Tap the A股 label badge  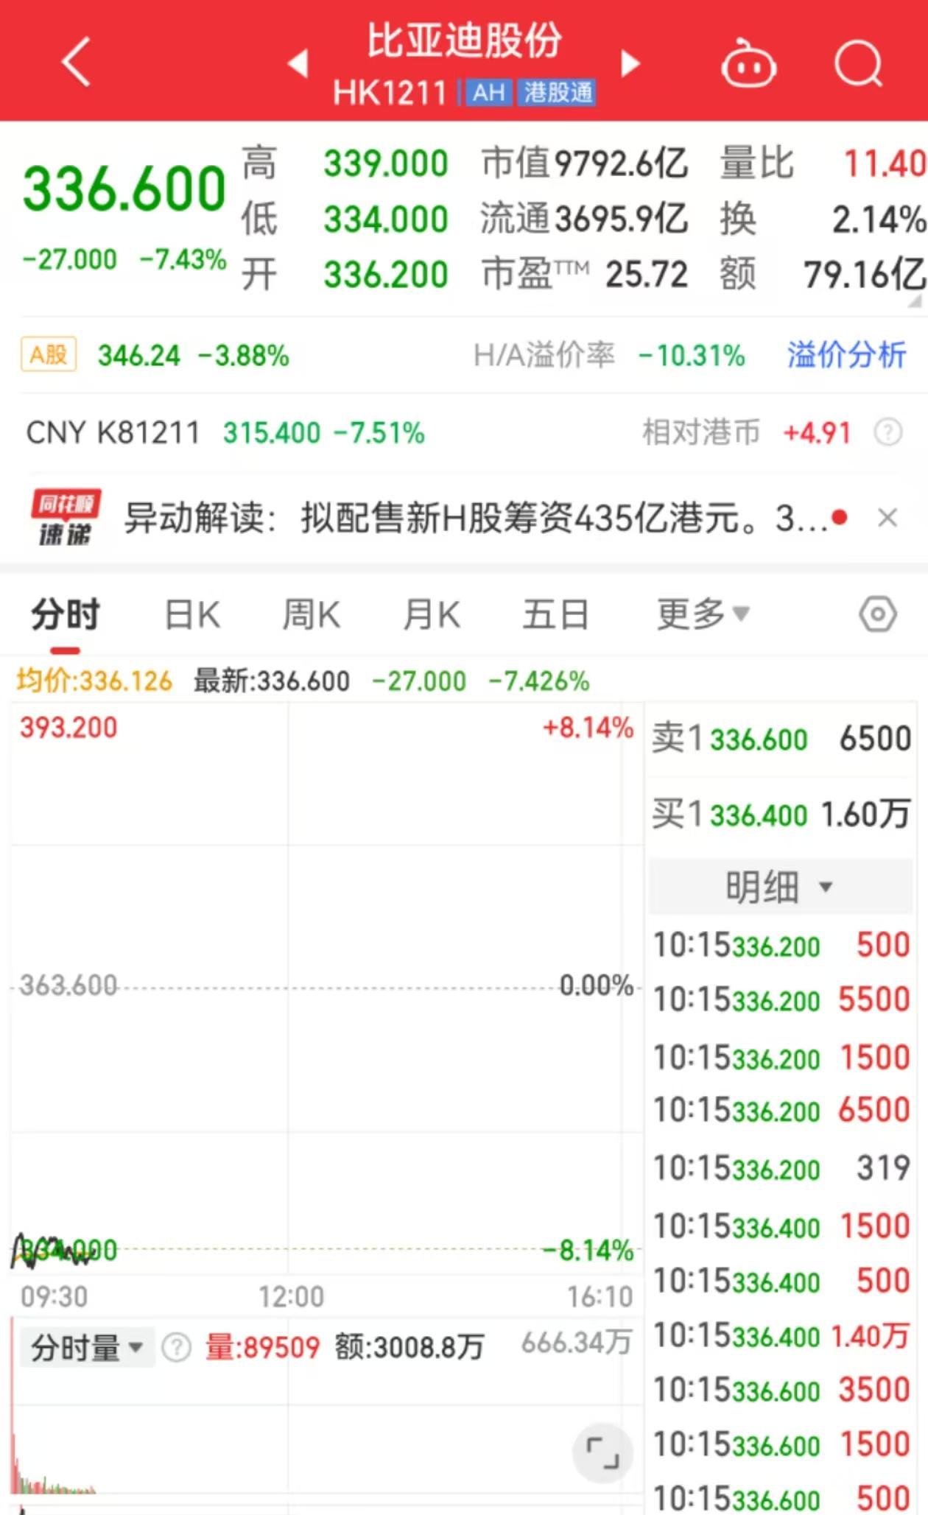click(49, 355)
